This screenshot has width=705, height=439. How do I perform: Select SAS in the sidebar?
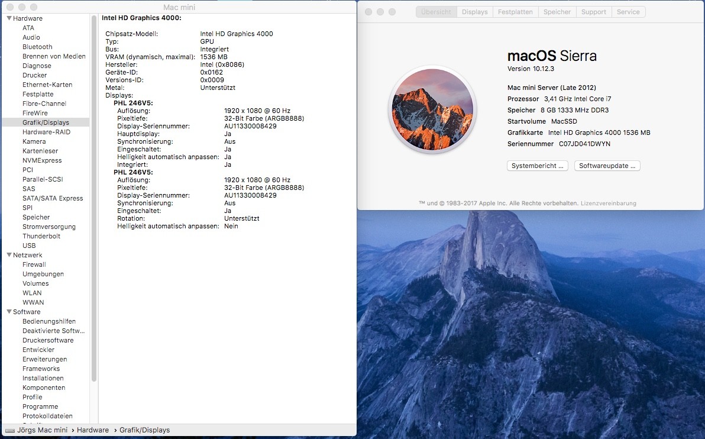tap(29, 189)
